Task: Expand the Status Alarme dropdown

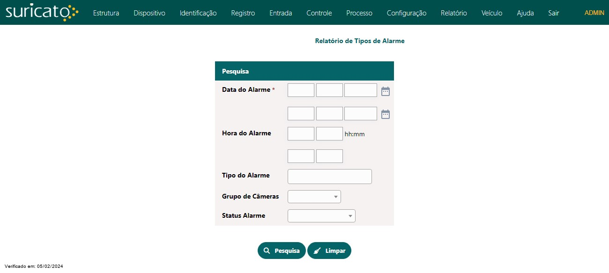Action: point(321,216)
